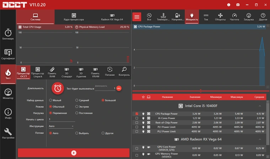Sort by Среднее column header
Viewport: 270px width, 159px height.
[x=259, y=97]
